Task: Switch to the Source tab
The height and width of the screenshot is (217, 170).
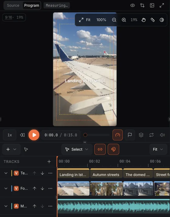Action: [13, 6]
